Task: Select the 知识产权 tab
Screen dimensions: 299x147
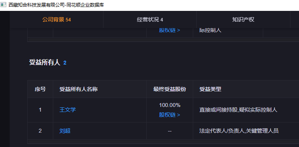Action: click(243, 19)
